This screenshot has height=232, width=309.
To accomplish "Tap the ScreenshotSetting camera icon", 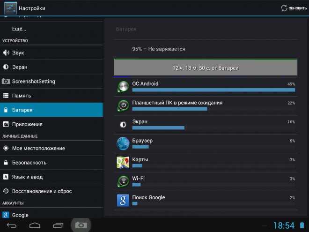I will (x=6, y=81).
